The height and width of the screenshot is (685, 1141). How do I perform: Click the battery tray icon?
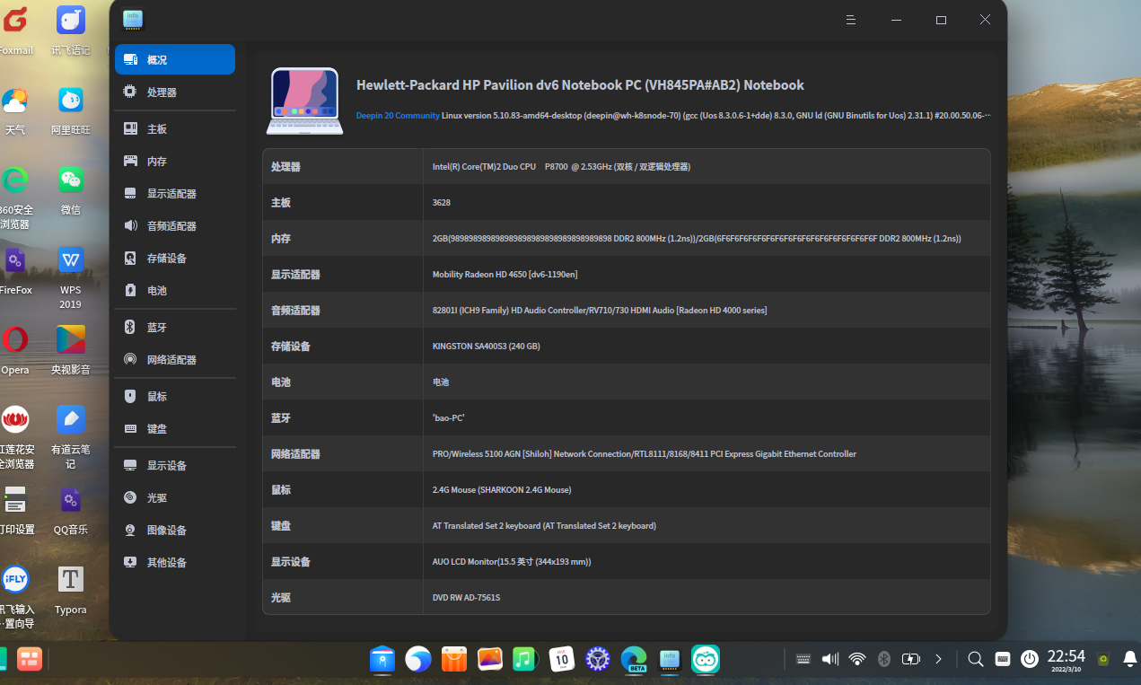pos(911,659)
